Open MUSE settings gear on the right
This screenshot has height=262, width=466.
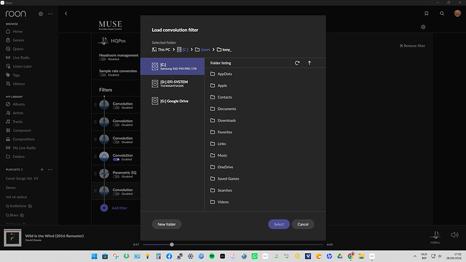[423, 27]
